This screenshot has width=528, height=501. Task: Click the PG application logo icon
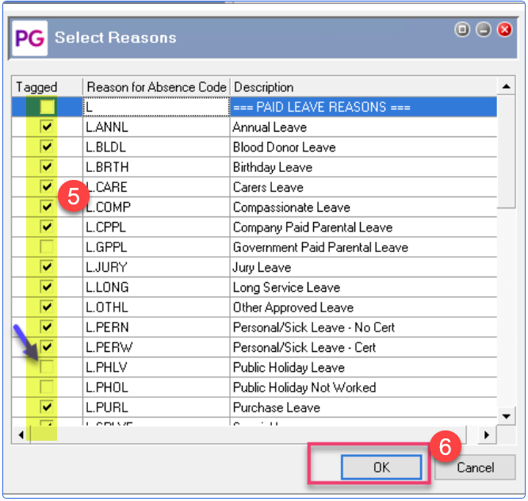[x=29, y=37]
